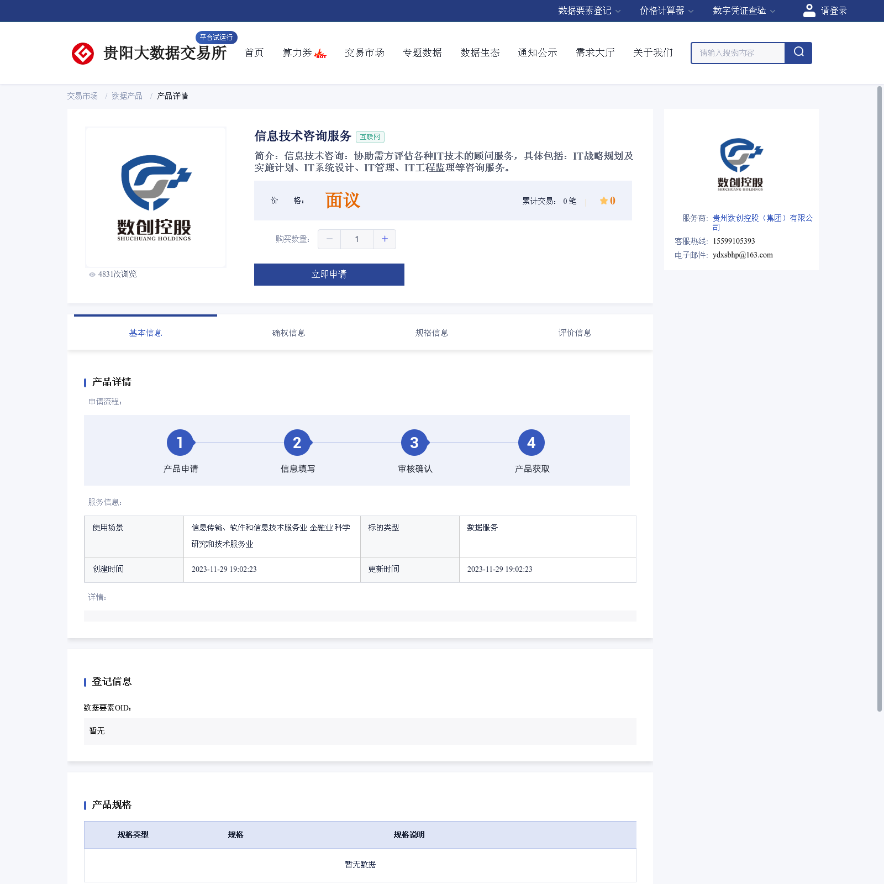Image resolution: width=884 pixels, height=884 pixels.
Task: Click the search input field
Action: (x=738, y=53)
